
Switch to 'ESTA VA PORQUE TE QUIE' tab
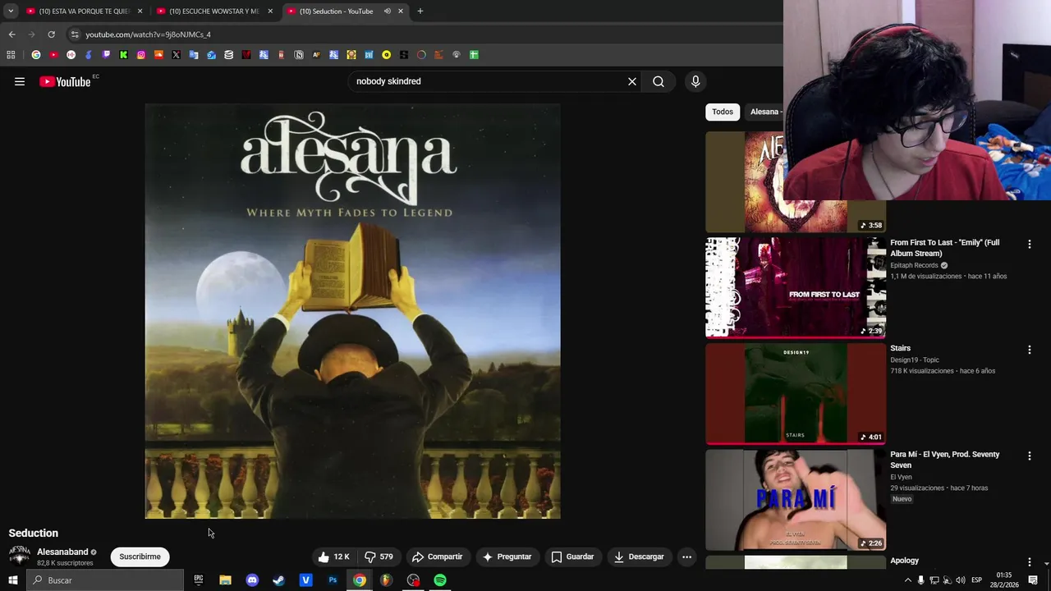tap(85, 11)
